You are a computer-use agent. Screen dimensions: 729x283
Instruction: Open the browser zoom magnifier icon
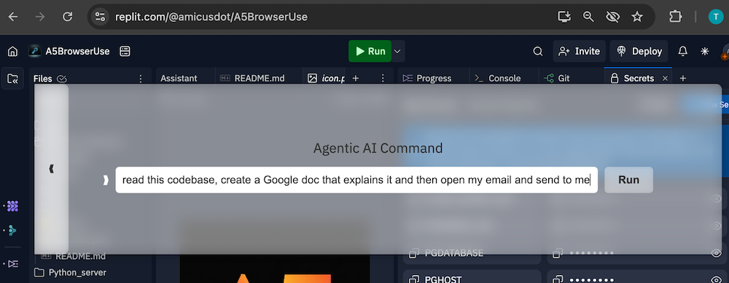pyautogui.click(x=588, y=17)
